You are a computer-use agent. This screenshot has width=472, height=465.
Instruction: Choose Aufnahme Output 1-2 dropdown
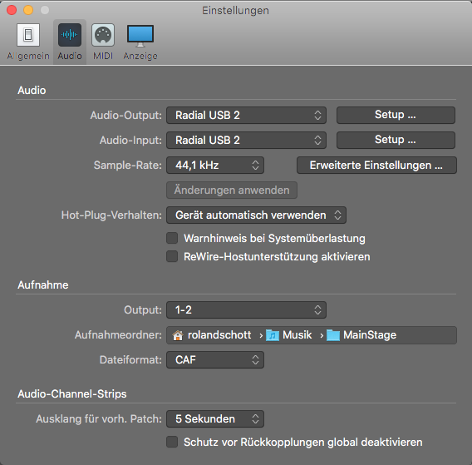(246, 309)
